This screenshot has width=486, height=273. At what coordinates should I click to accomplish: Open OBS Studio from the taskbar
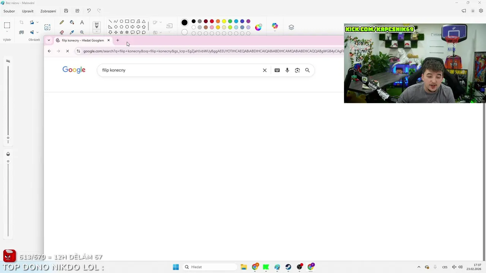click(x=300, y=267)
